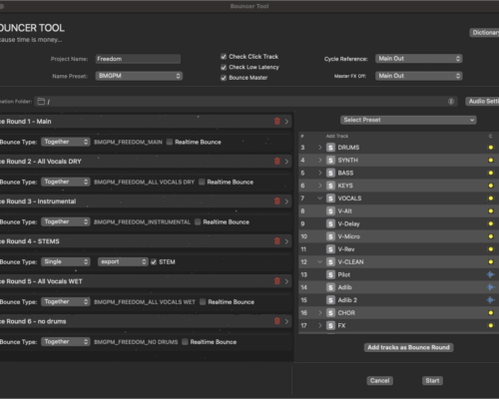Solo the DRUMS track

click(x=330, y=148)
